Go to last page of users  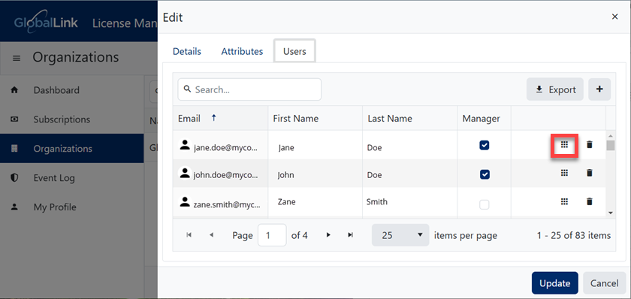350,235
